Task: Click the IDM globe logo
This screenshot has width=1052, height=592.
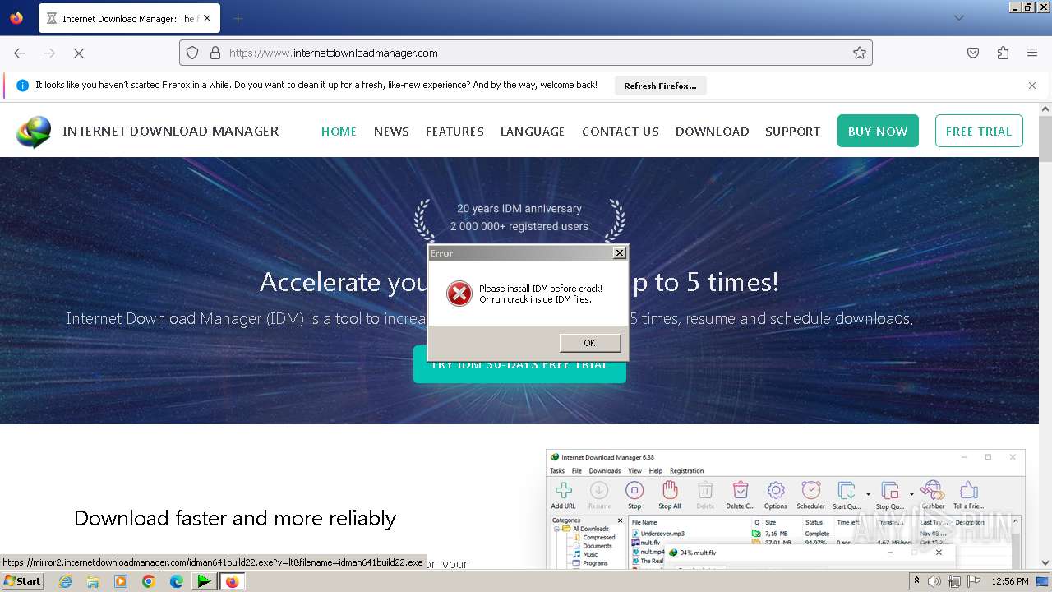Action: click(x=34, y=132)
